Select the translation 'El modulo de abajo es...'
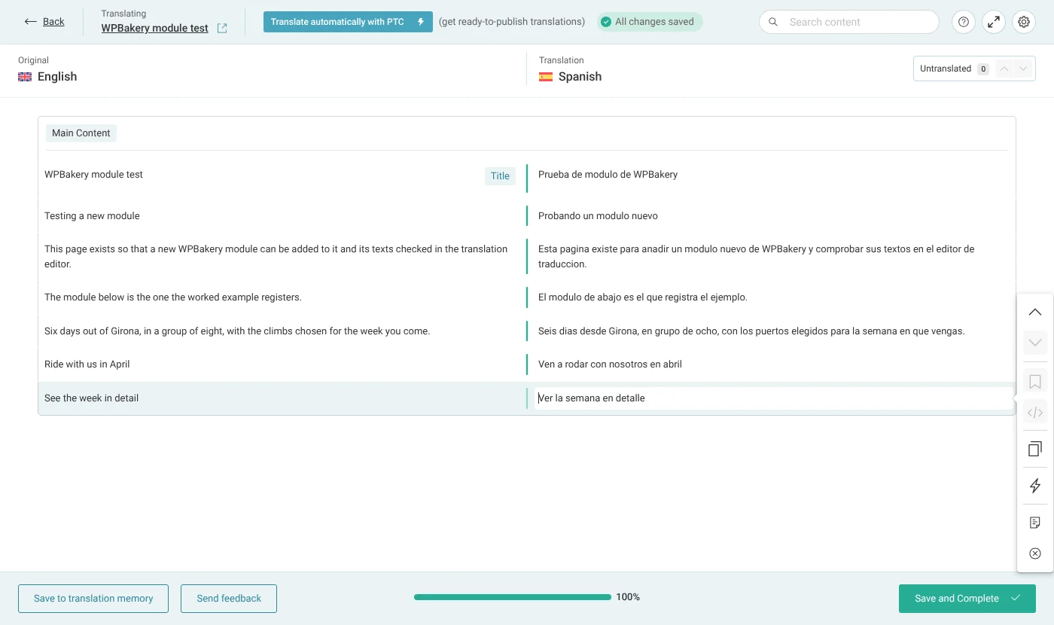 (x=642, y=297)
